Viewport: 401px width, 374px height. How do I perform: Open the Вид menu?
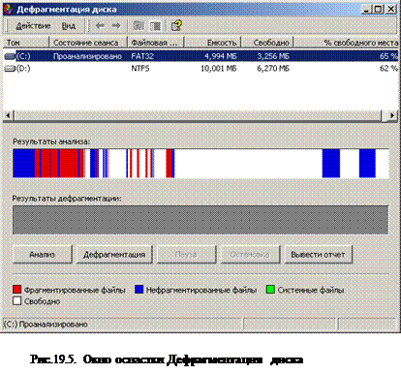click(69, 26)
